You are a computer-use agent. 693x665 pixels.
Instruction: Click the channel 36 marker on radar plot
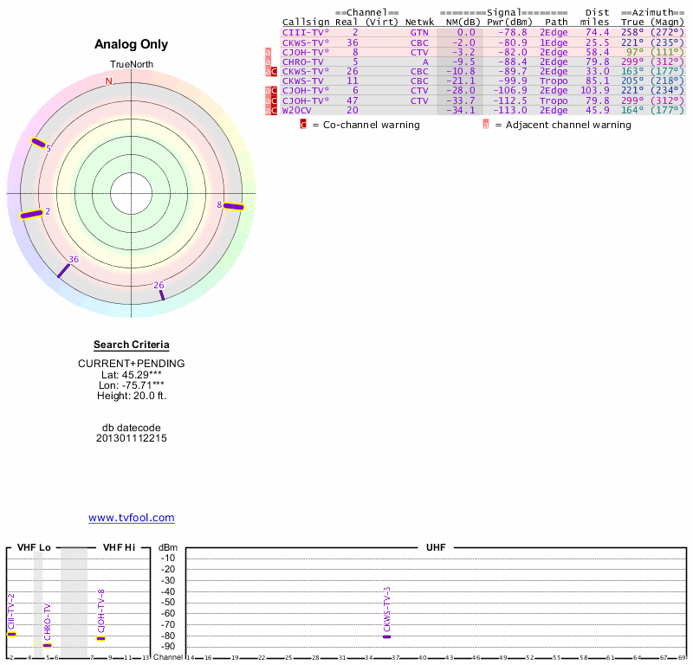63,270
